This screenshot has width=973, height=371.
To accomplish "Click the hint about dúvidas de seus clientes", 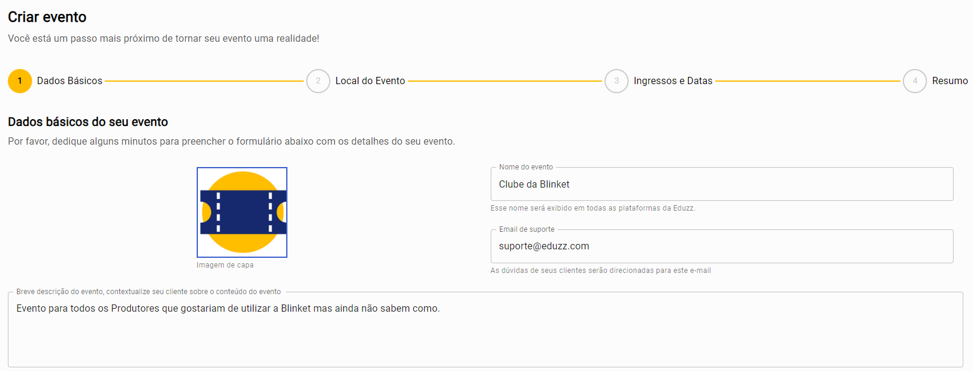I will 601,271.
